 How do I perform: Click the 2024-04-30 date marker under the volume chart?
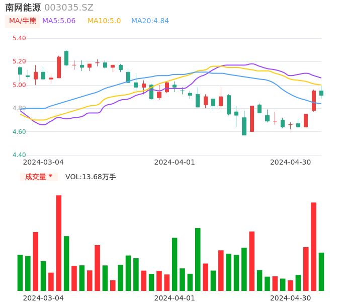(291, 298)
